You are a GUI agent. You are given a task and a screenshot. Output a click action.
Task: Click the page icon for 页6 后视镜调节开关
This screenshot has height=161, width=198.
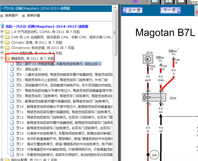pyautogui.click(x=12, y=85)
